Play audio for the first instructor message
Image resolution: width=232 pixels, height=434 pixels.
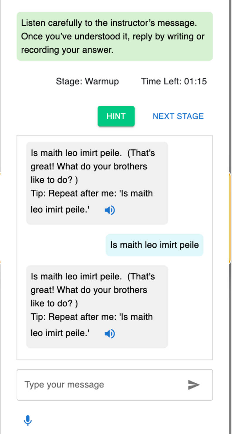(x=110, y=210)
